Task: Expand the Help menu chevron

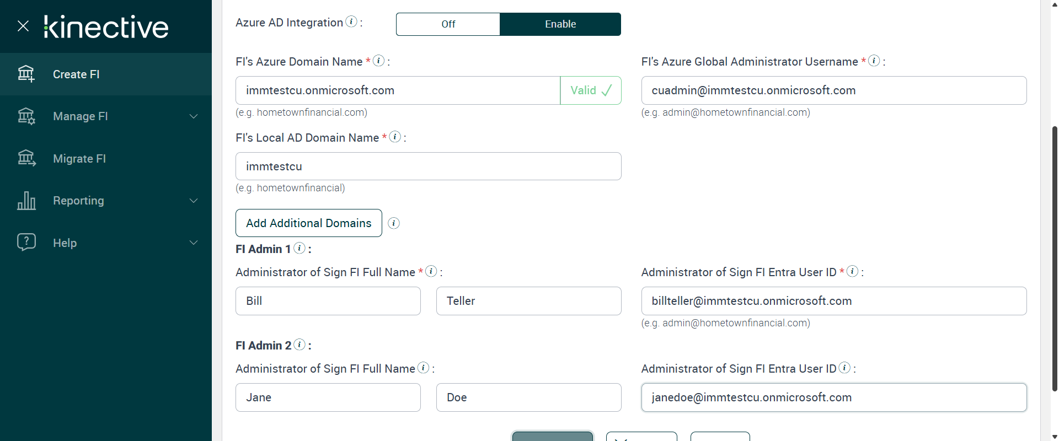Action: pos(194,243)
